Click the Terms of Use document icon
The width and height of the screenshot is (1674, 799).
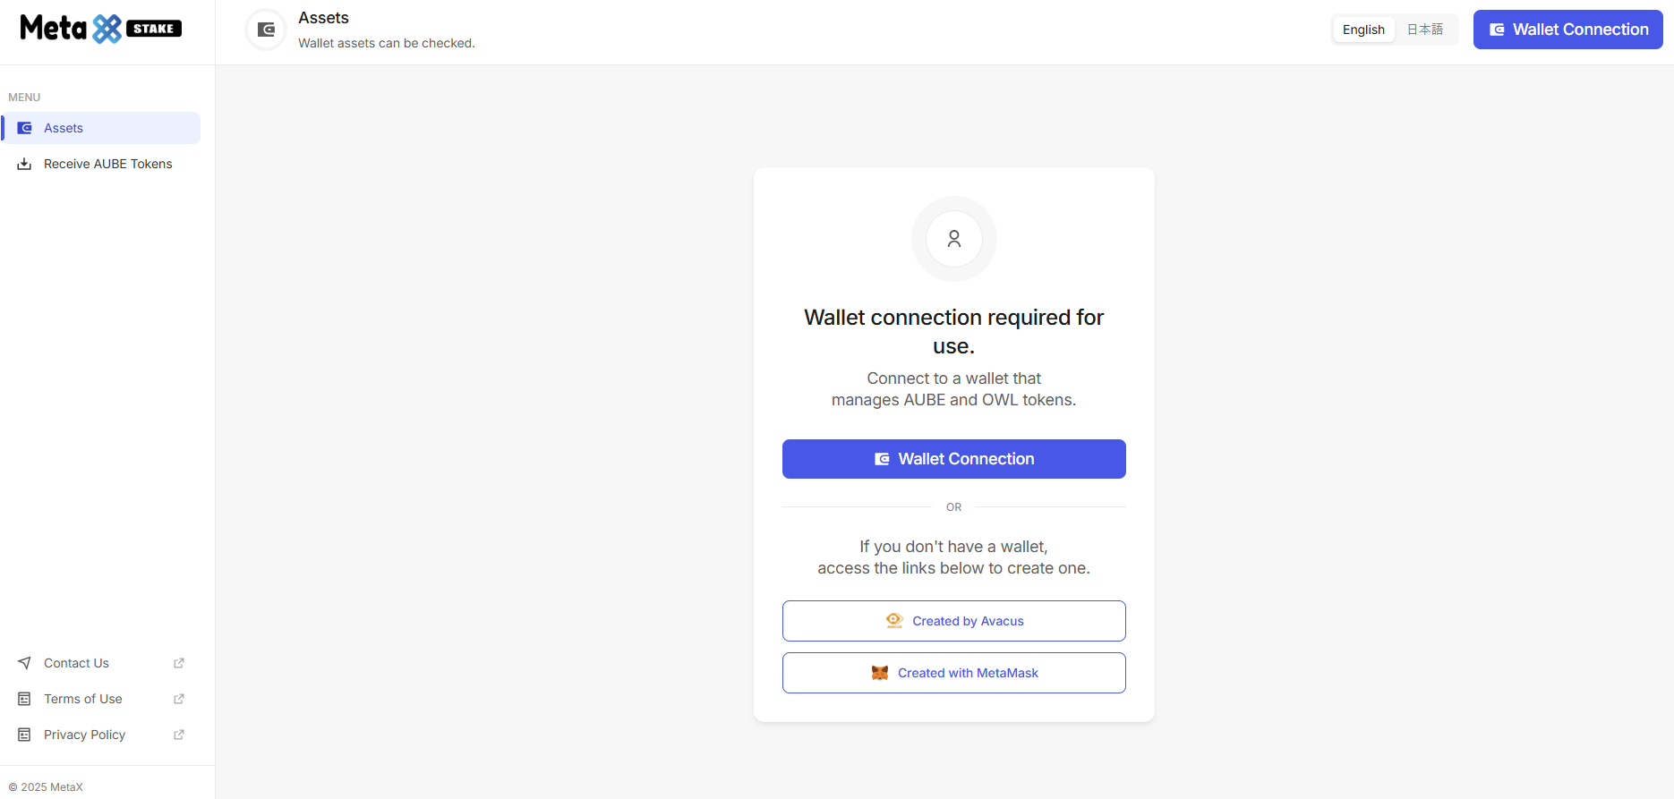(25, 699)
